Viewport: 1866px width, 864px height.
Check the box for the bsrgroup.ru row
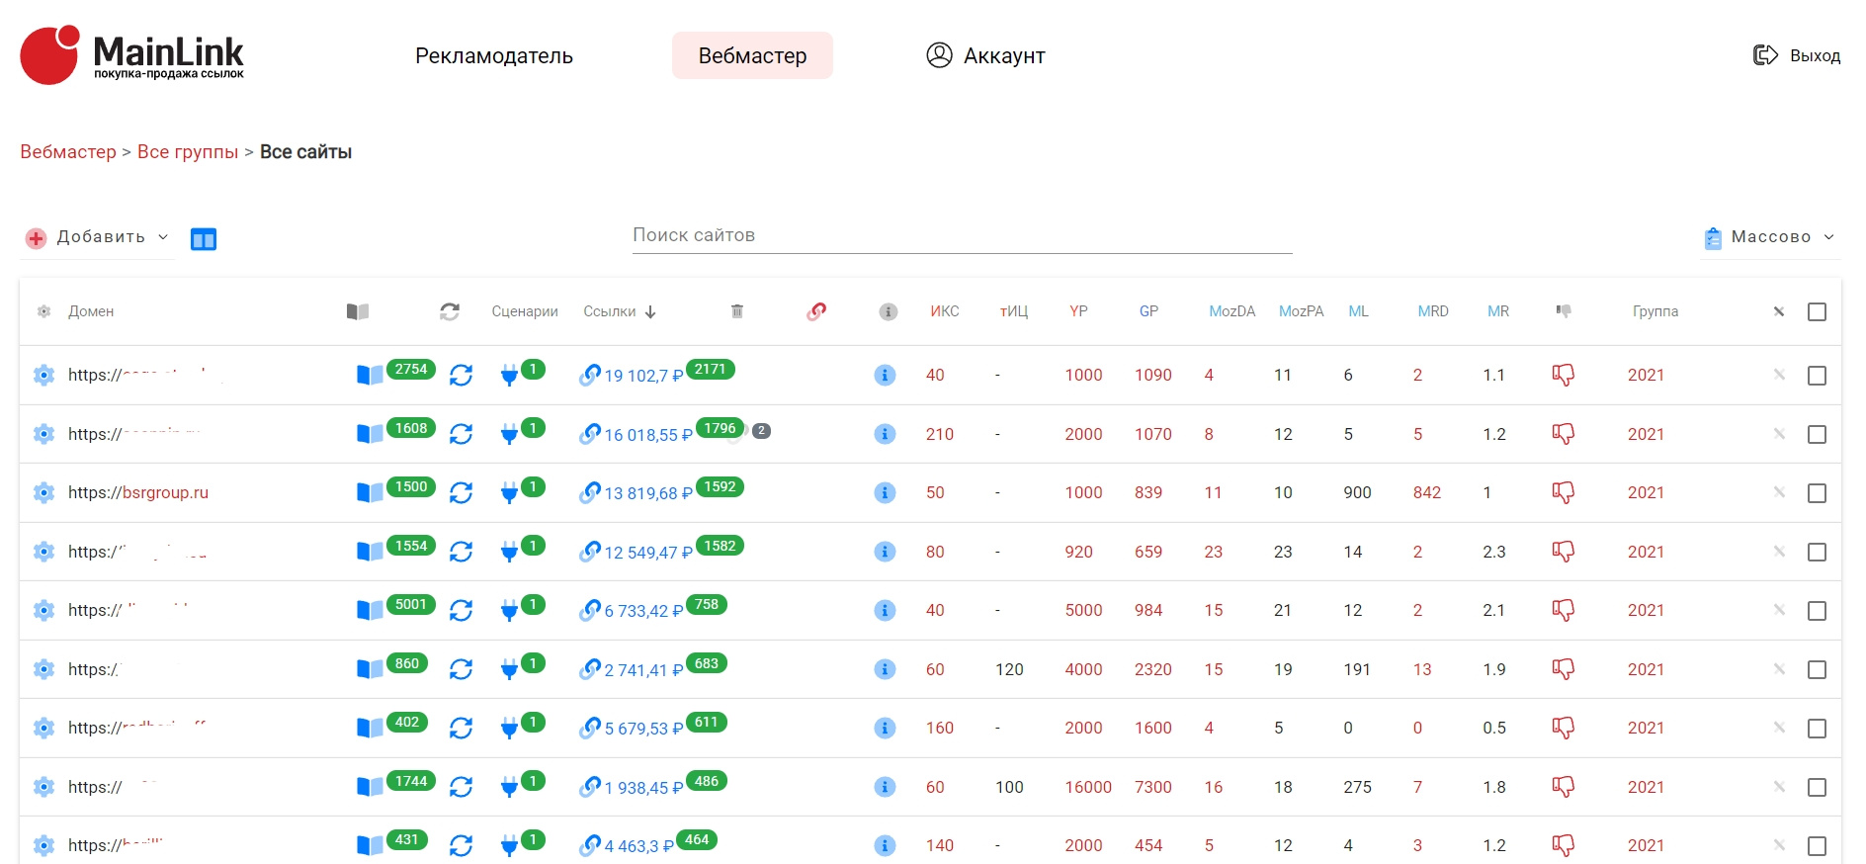click(1817, 492)
